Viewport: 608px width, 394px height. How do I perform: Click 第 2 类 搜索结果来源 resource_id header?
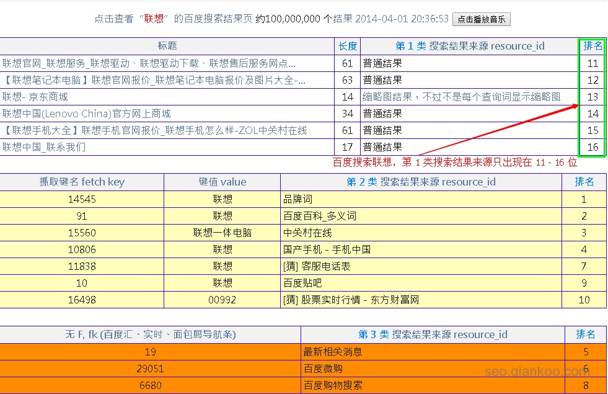(421, 182)
